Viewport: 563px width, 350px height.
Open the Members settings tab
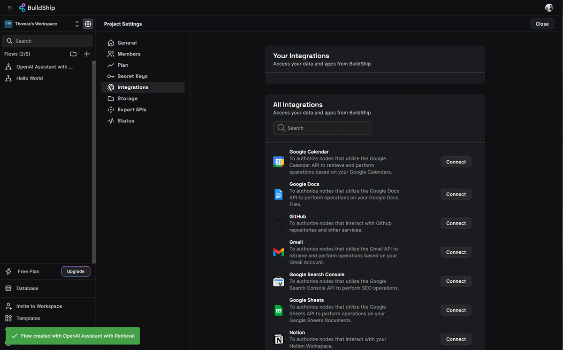pos(129,54)
